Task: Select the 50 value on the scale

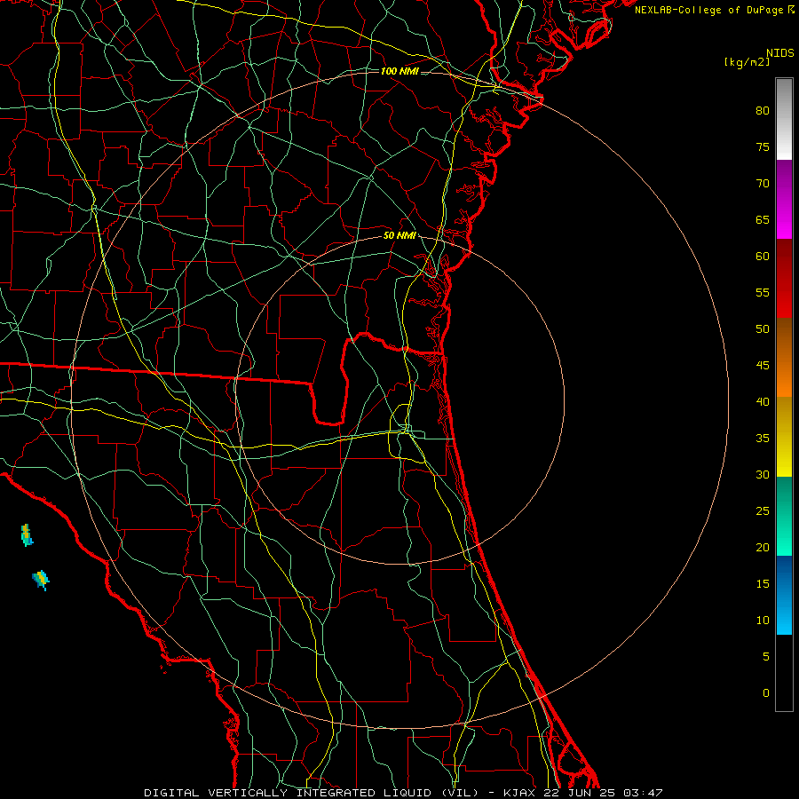Action: tap(763, 329)
